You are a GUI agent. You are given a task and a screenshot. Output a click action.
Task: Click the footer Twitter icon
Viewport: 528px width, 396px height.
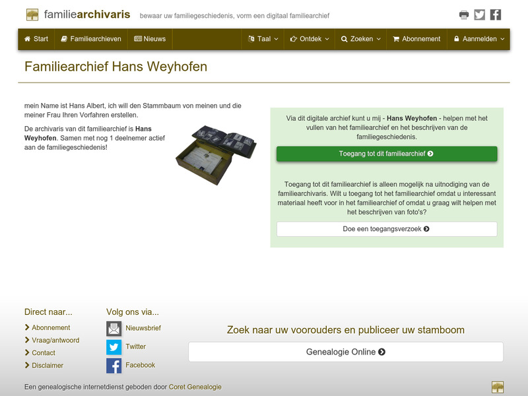(114, 346)
